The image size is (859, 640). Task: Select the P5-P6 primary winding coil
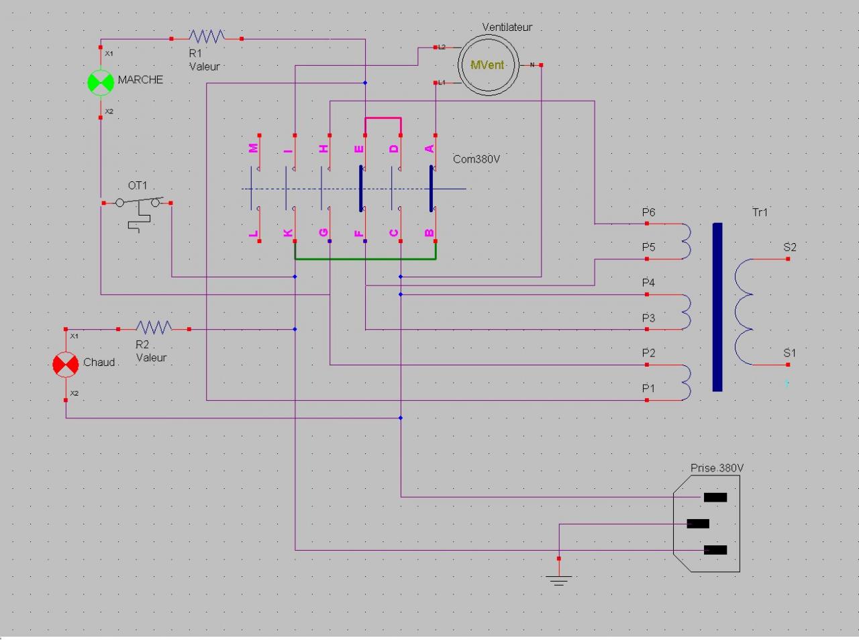[x=686, y=242]
